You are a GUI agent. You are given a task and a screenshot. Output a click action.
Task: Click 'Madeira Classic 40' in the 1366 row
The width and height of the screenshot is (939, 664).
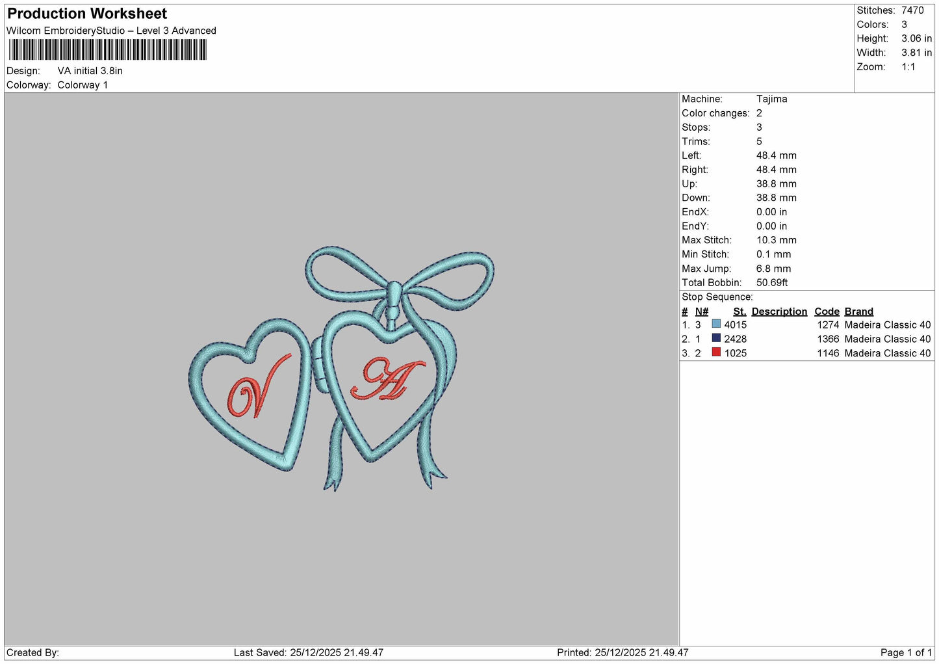pos(888,339)
